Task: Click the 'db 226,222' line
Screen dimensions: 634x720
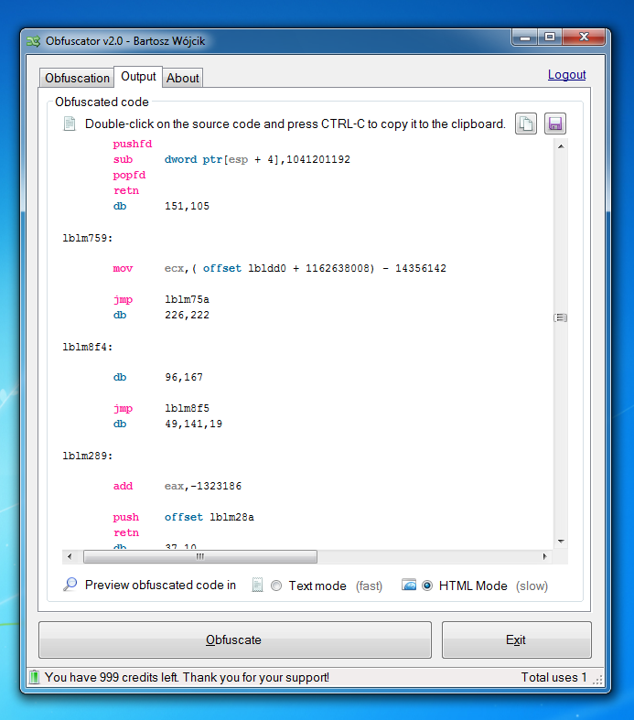Action: tap(161, 315)
